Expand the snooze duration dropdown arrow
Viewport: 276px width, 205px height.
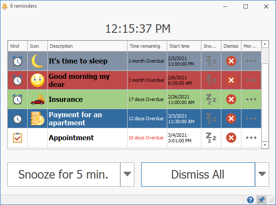127,174
